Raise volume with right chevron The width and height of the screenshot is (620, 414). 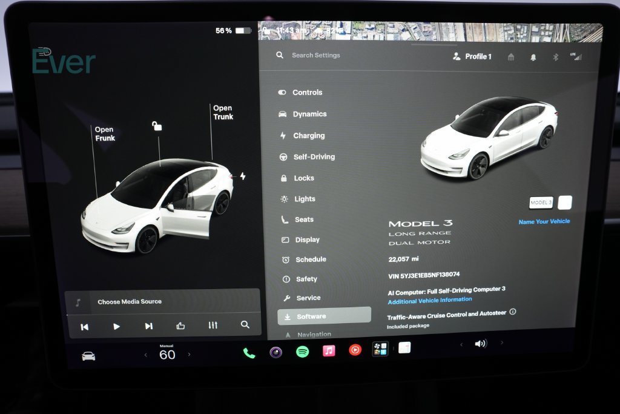(502, 342)
